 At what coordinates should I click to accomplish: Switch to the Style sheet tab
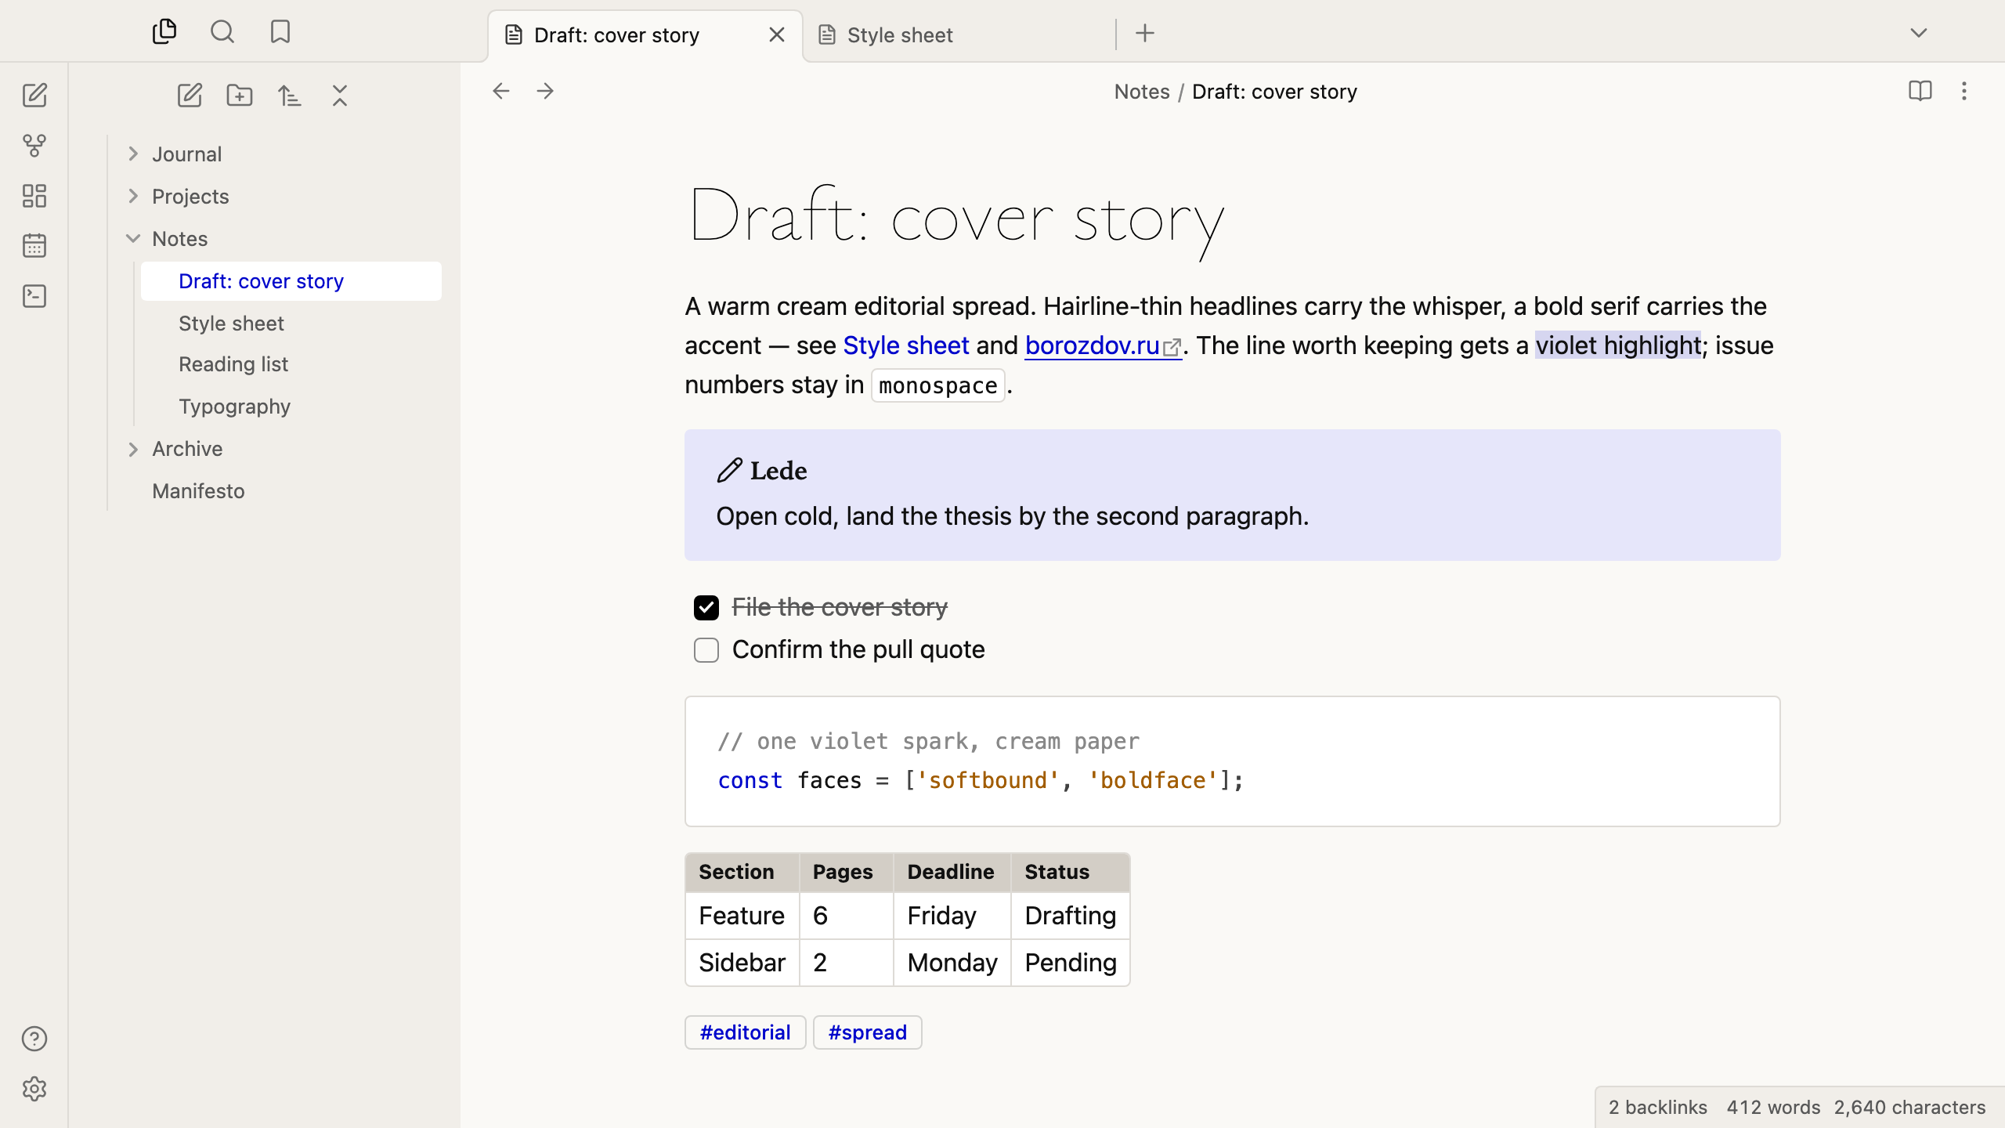pos(959,35)
